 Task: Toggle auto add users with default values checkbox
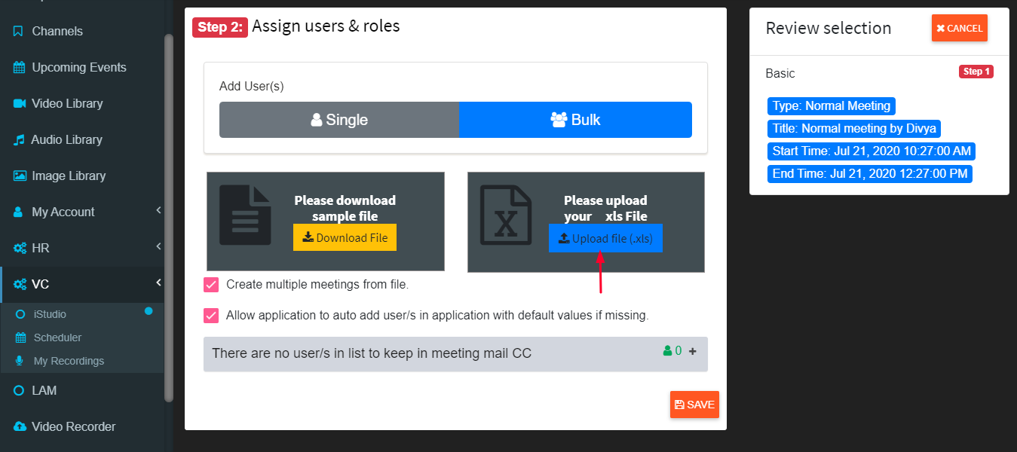(211, 316)
